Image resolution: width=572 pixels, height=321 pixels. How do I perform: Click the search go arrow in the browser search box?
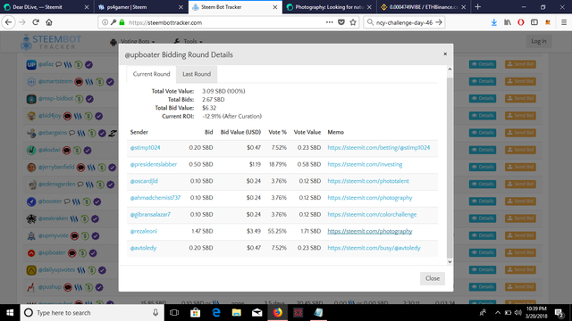[x=439, y=22]
